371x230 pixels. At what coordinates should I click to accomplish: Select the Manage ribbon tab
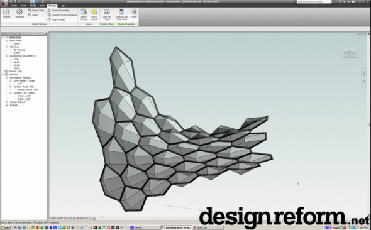(52, 6)
